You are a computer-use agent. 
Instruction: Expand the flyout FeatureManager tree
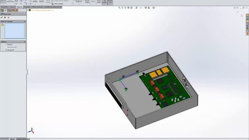28,10
